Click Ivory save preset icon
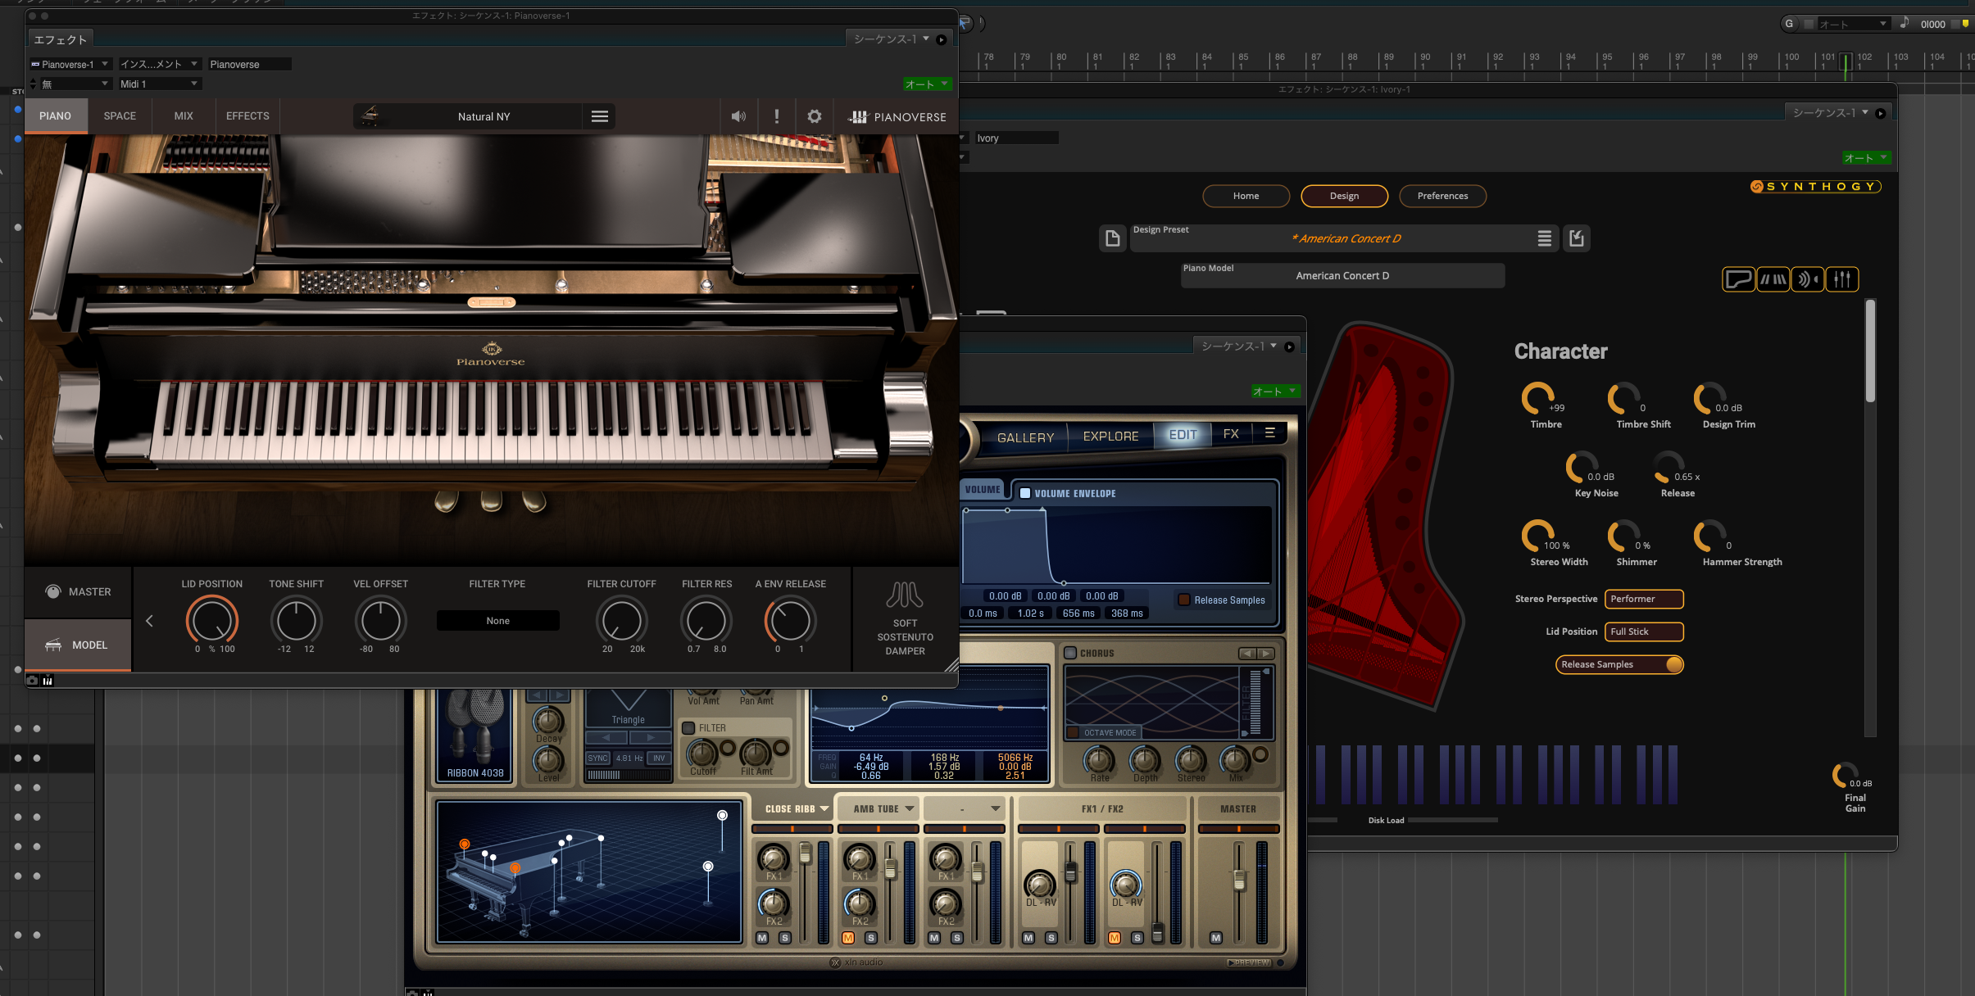Screen dimensions: 1975x996 [1576, 238]
